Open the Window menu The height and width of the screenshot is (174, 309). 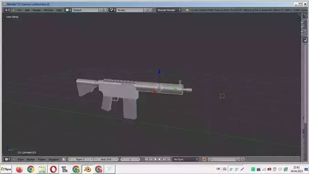(x=48, y=10)
